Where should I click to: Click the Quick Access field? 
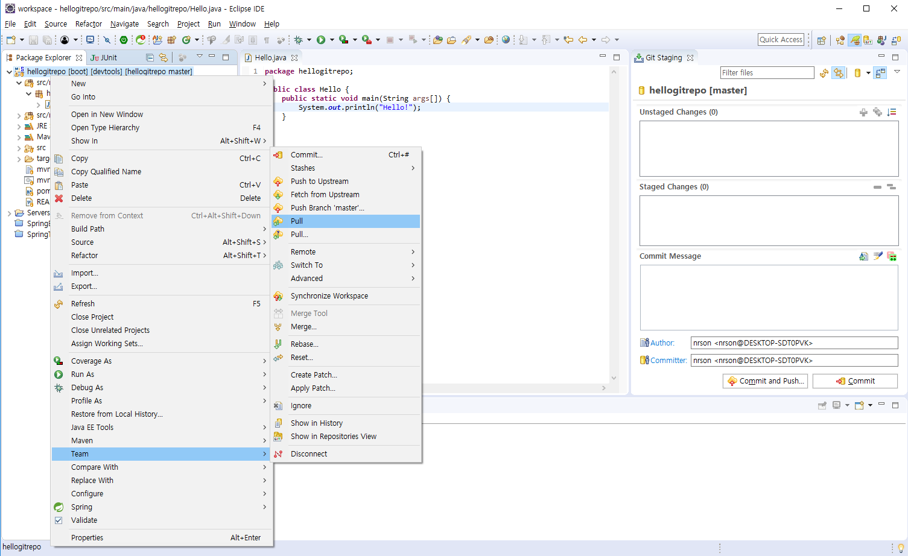point(781,40)
